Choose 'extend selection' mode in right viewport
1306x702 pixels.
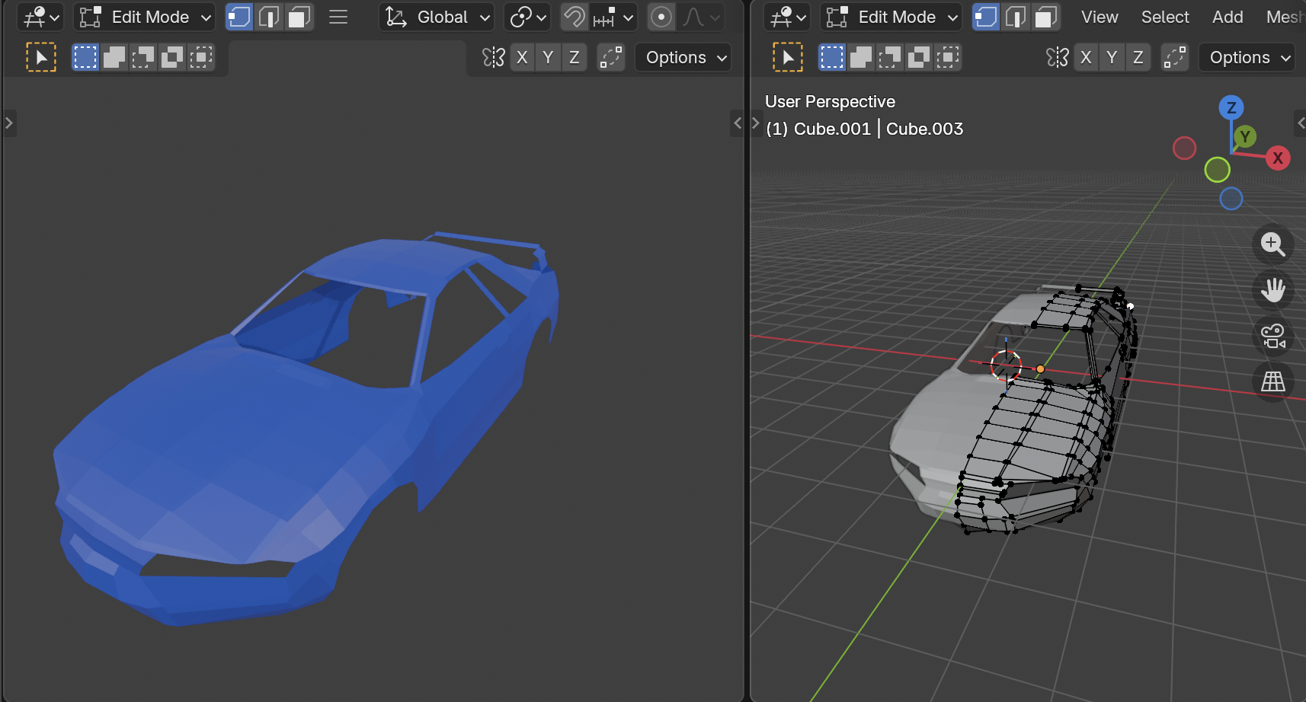click(861, 57)
